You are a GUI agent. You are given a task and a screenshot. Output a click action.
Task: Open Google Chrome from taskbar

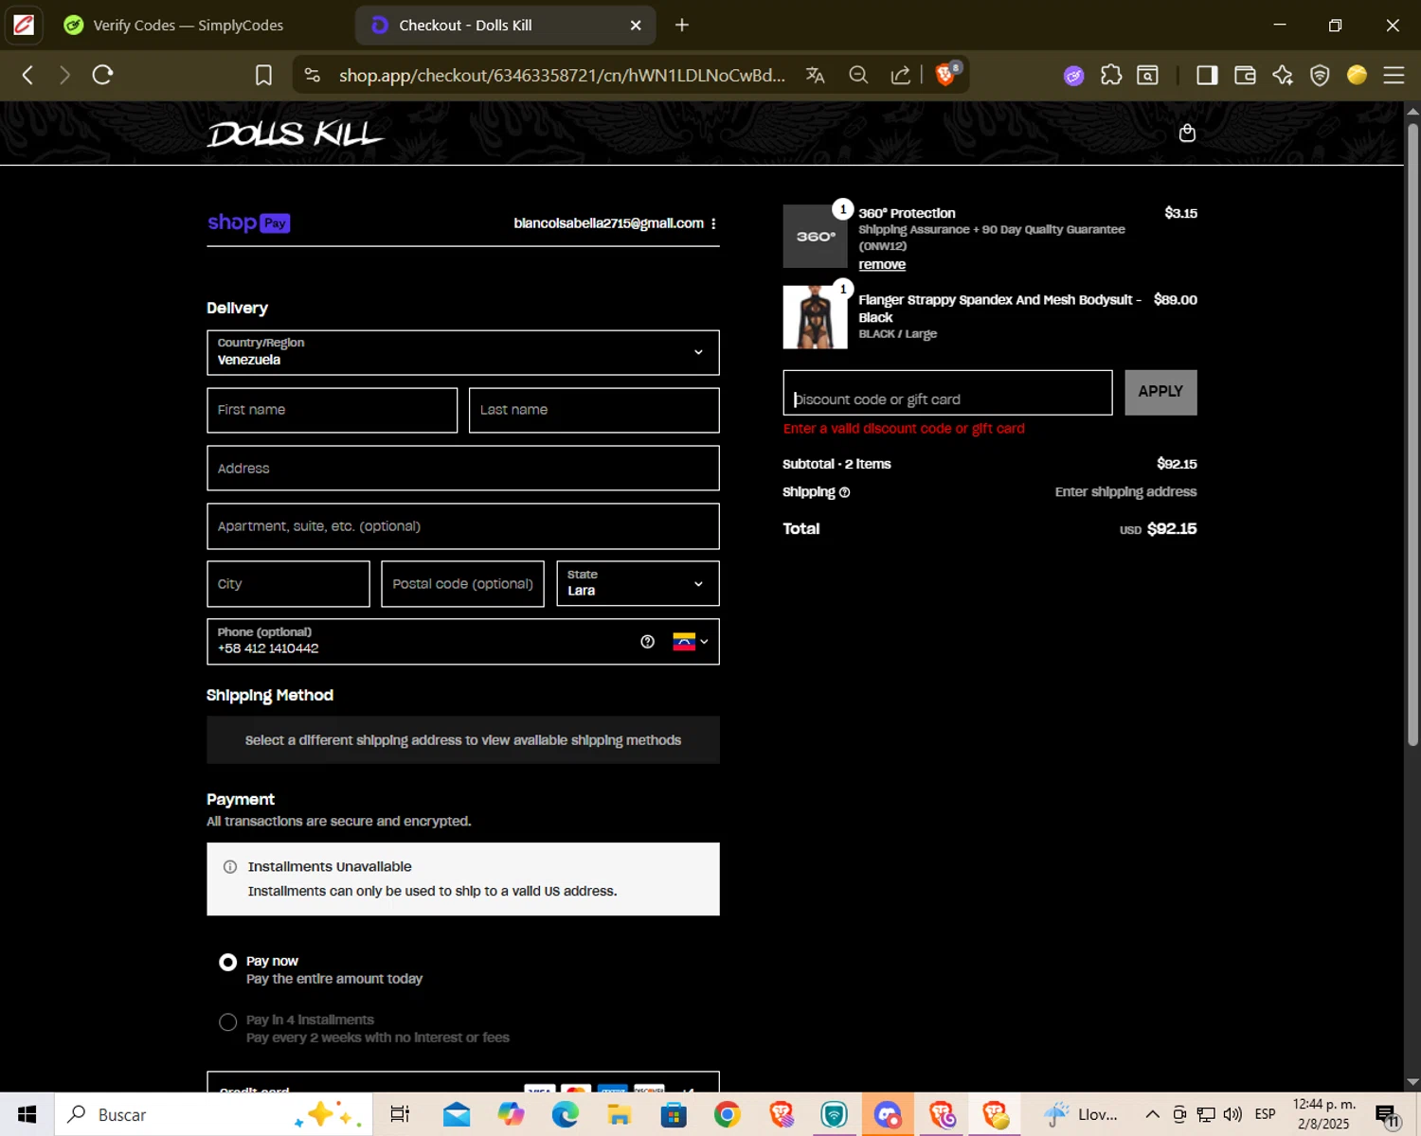point(728,1114)
